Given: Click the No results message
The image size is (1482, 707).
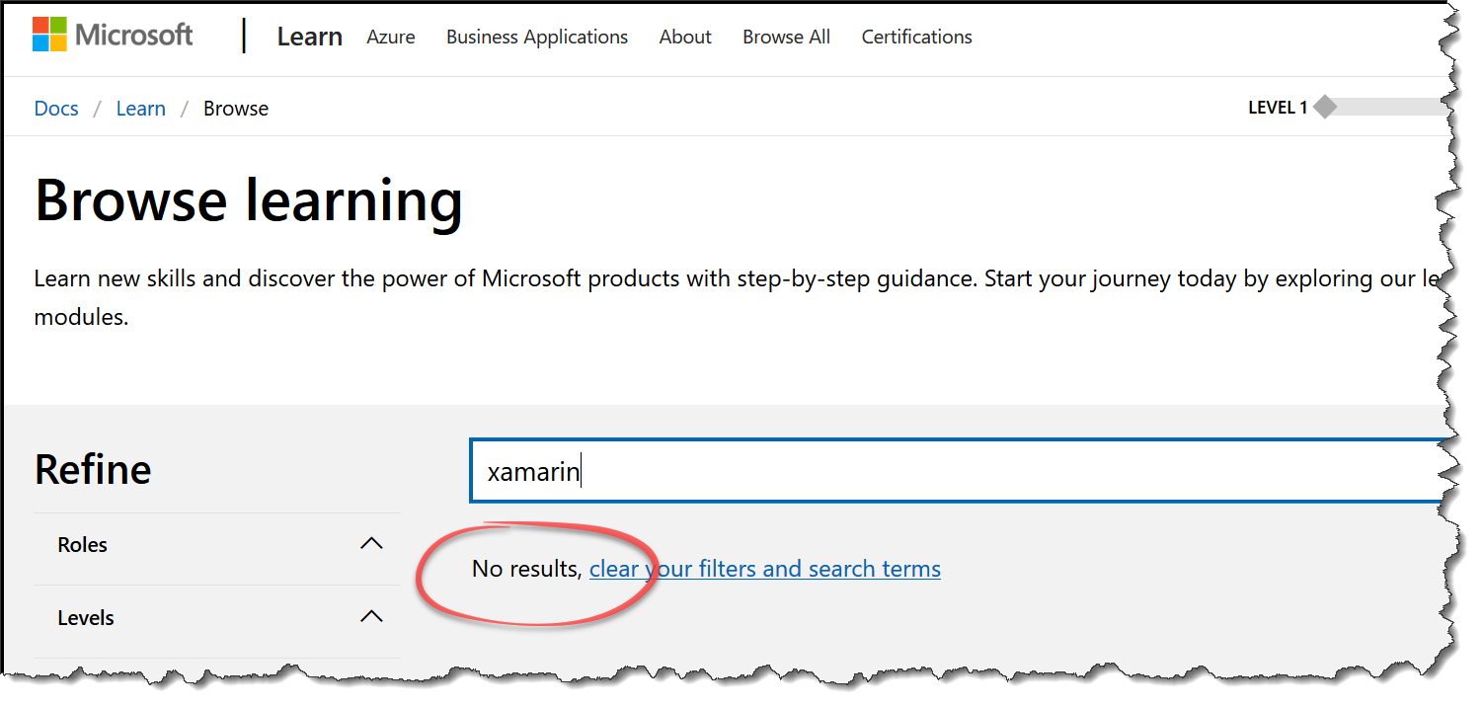Looking at the screenshot, I should tap(526, 569).
